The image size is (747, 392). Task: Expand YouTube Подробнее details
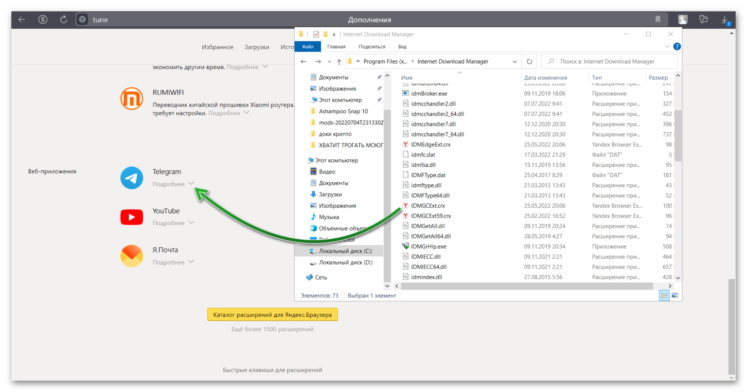(173, 223)
